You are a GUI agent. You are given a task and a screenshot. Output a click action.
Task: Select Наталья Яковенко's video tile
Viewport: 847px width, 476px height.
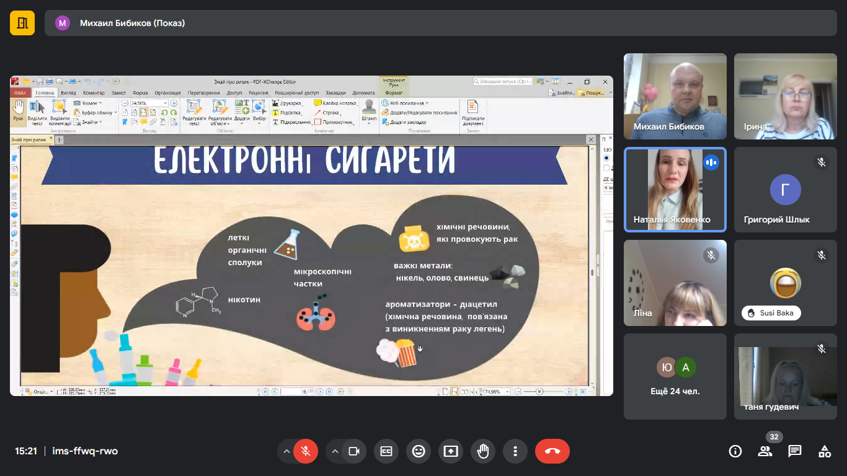pyautogui.click(x=675, y=189)
